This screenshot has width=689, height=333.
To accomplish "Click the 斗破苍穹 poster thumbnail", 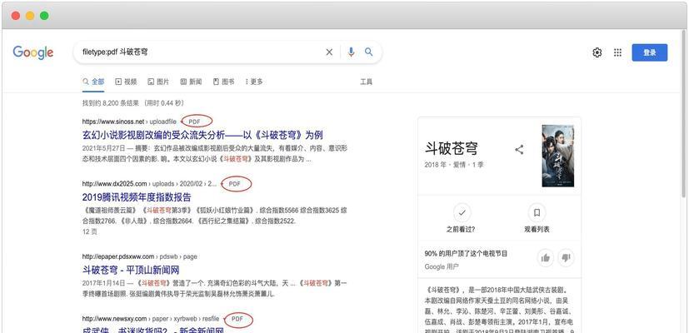I will coord(557,156).
